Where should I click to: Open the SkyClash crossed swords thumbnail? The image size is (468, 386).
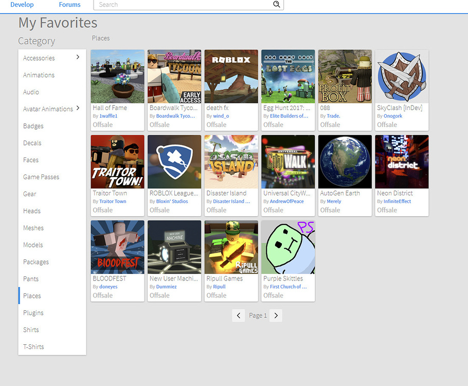click(402, 77)
